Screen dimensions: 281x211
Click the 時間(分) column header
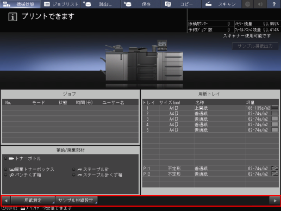tap(84, 103)
